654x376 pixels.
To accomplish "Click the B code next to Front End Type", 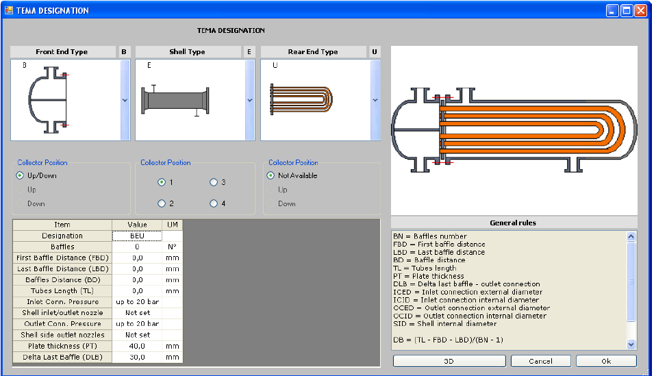I will 124,52.
